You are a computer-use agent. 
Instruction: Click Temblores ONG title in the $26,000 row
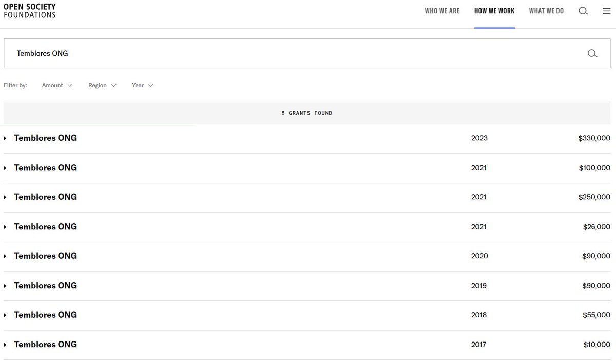[x=46, y=227]
